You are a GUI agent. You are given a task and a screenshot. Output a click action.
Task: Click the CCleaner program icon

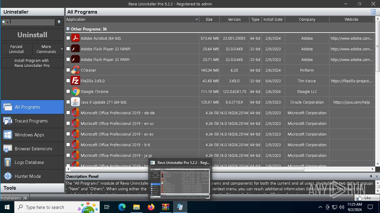tap(75, 70)
